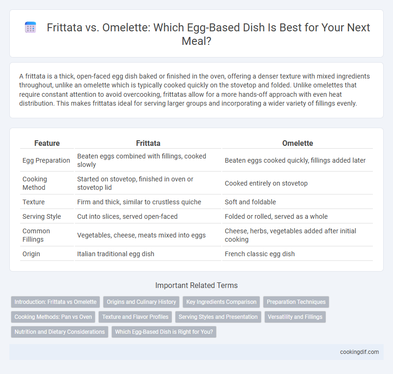Open the Introduction: Frittata vs Omelette tag

click(55, 302)
